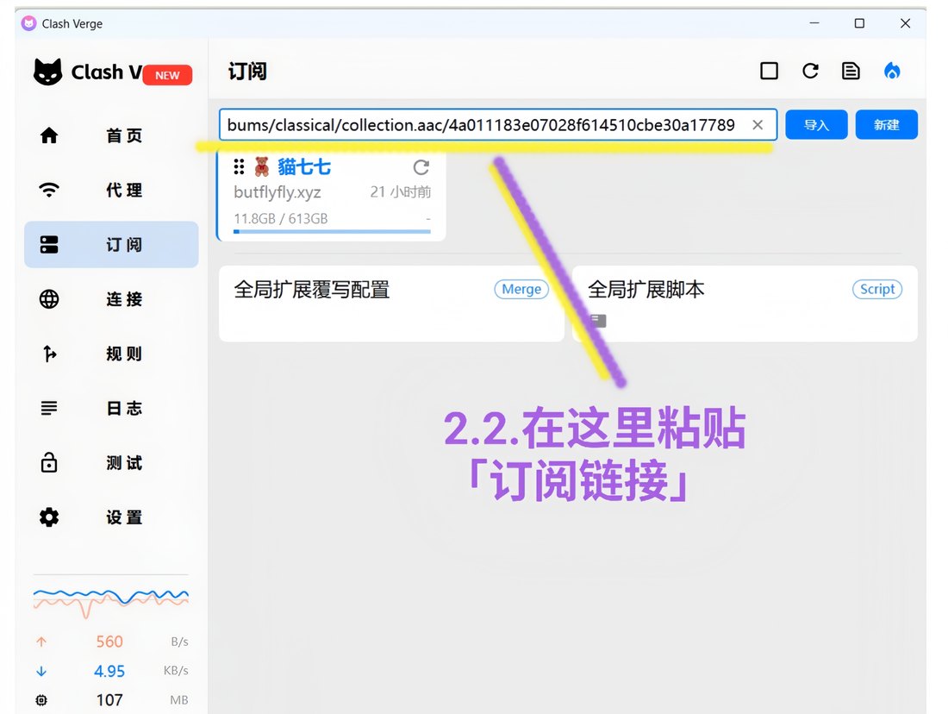Image resolution: width=948 pixels, height=714 pixels.
Task: Click the server subscriptions icon
Action: 49,244
